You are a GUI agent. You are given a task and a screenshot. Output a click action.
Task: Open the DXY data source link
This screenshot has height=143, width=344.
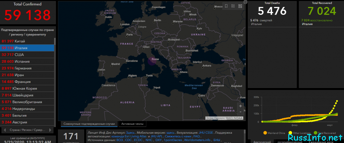[x=159, y=140]
